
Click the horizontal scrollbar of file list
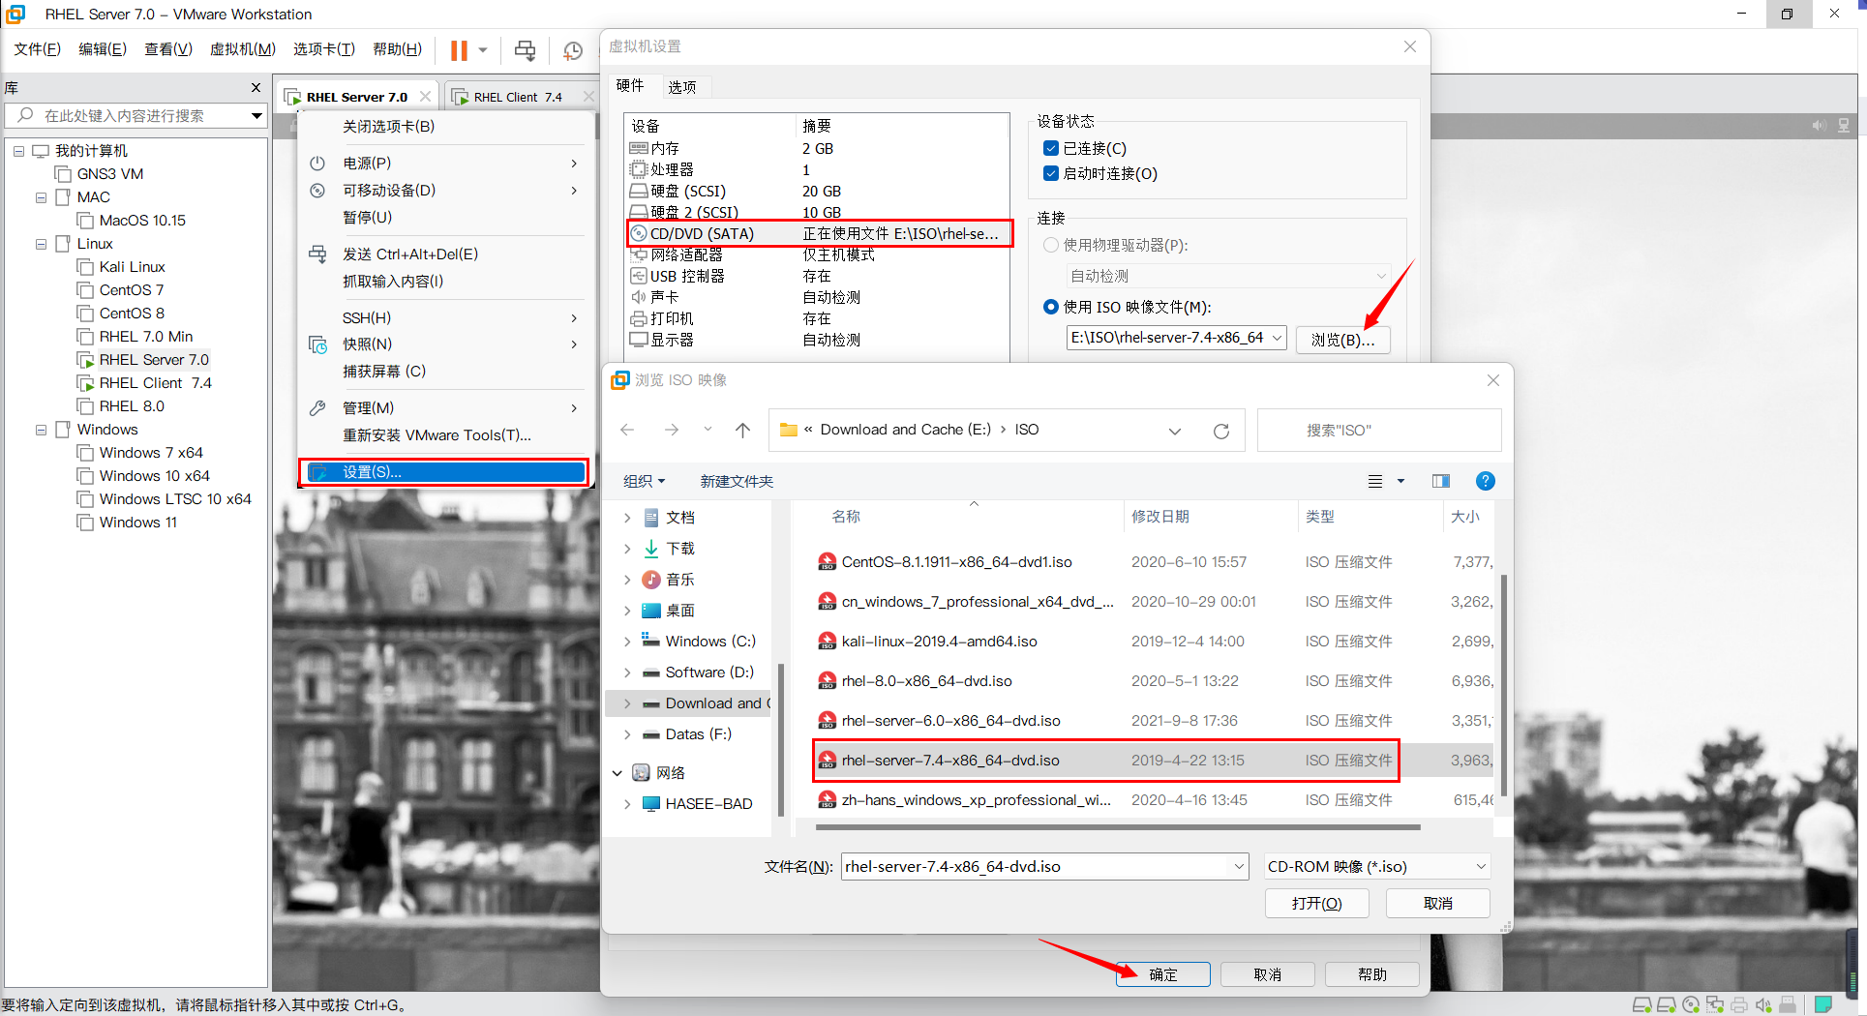(1118, 827)
